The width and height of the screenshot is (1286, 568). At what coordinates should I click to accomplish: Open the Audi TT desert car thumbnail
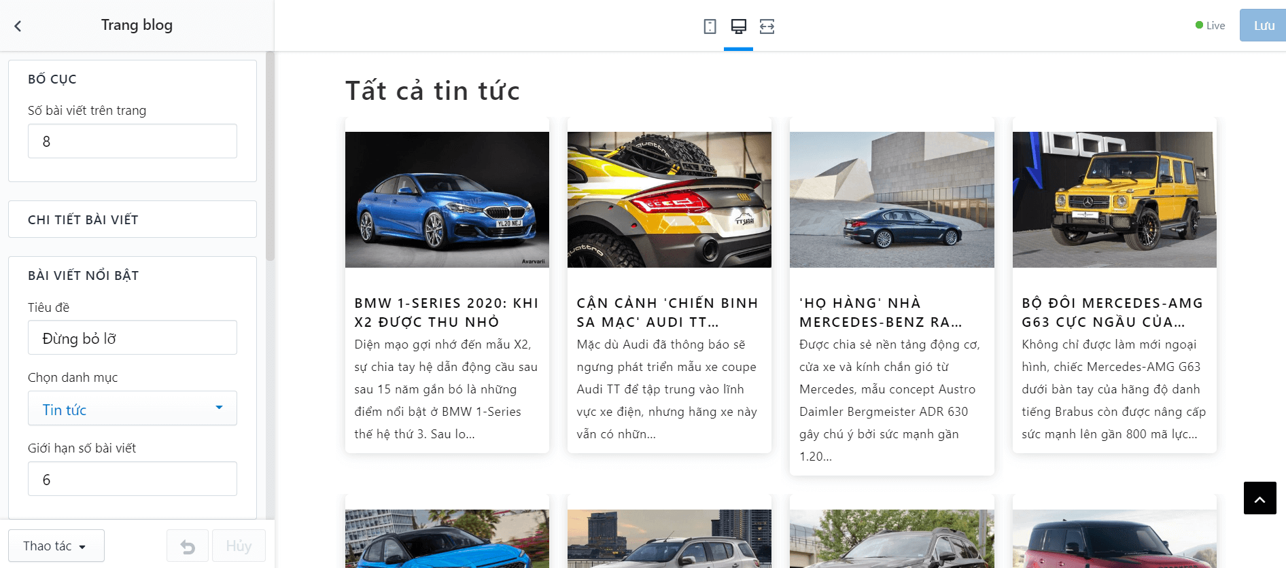pyautogui.click(x=670, y=200)
